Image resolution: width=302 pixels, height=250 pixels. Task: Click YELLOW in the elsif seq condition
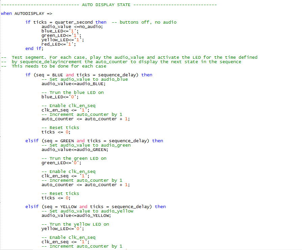68,207
